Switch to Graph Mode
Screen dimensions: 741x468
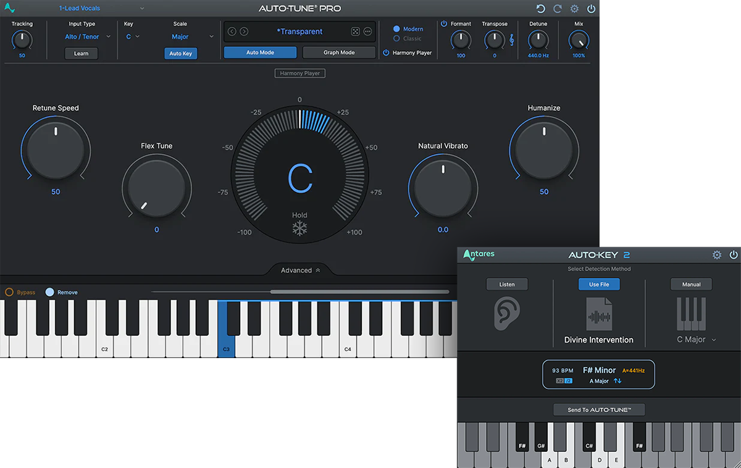tap(339, 52)
